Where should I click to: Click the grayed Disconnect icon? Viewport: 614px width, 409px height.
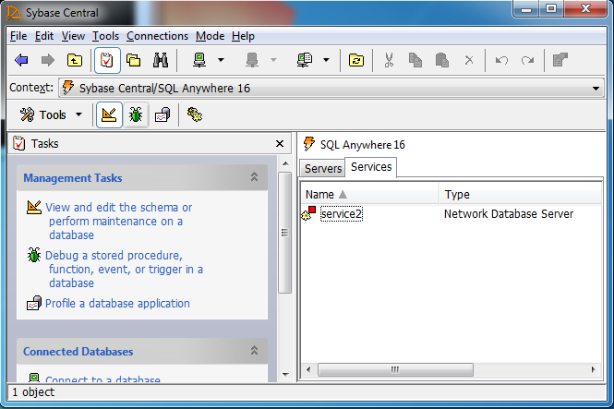click(x=252, y=60)
